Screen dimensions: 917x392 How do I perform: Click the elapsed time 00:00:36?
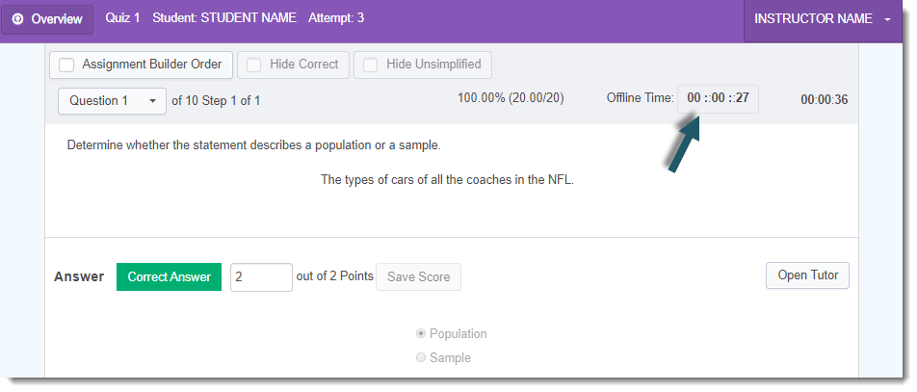[x=824, y=100]
